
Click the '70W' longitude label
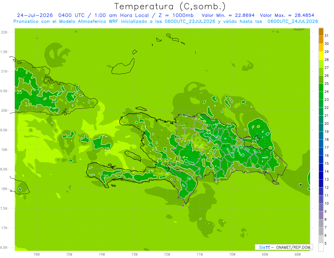pos(232,254)
